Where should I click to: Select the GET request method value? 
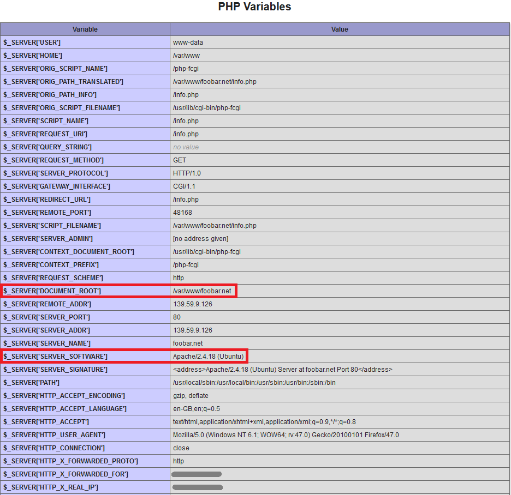[x=180, y=160]
